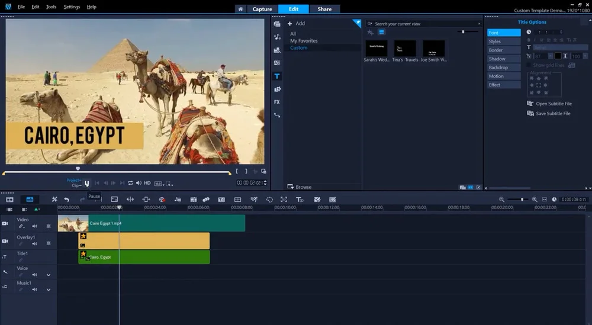
Task: Enable the Show grid lines checkbox
Action: 529,65
